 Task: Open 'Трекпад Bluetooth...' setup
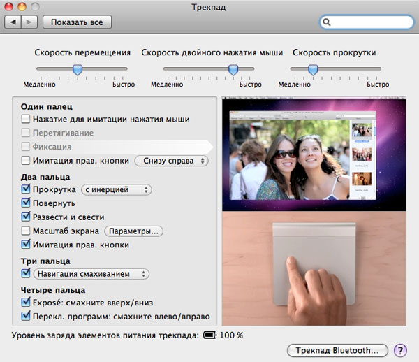click(x=337, y=350)
